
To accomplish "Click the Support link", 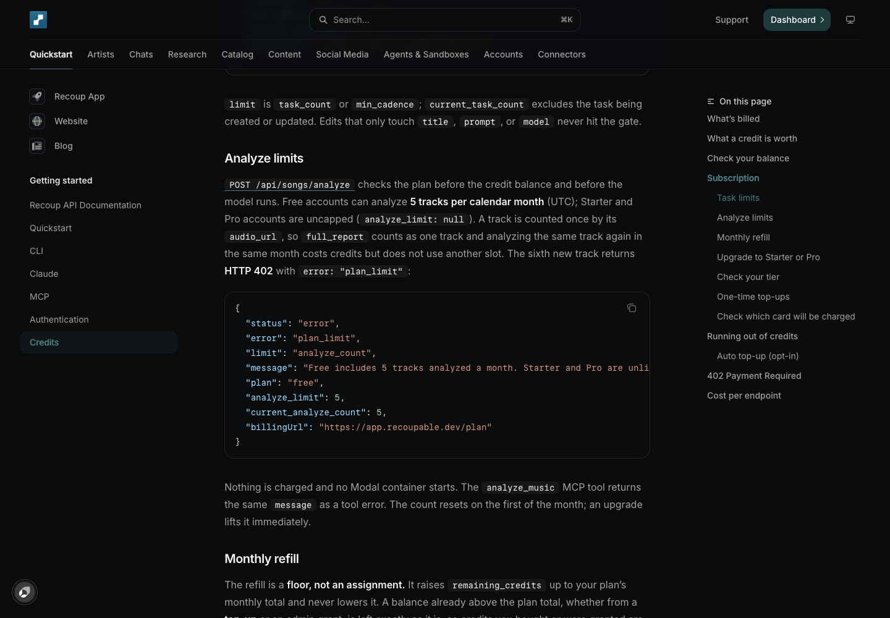I will [x=732, y=20].
